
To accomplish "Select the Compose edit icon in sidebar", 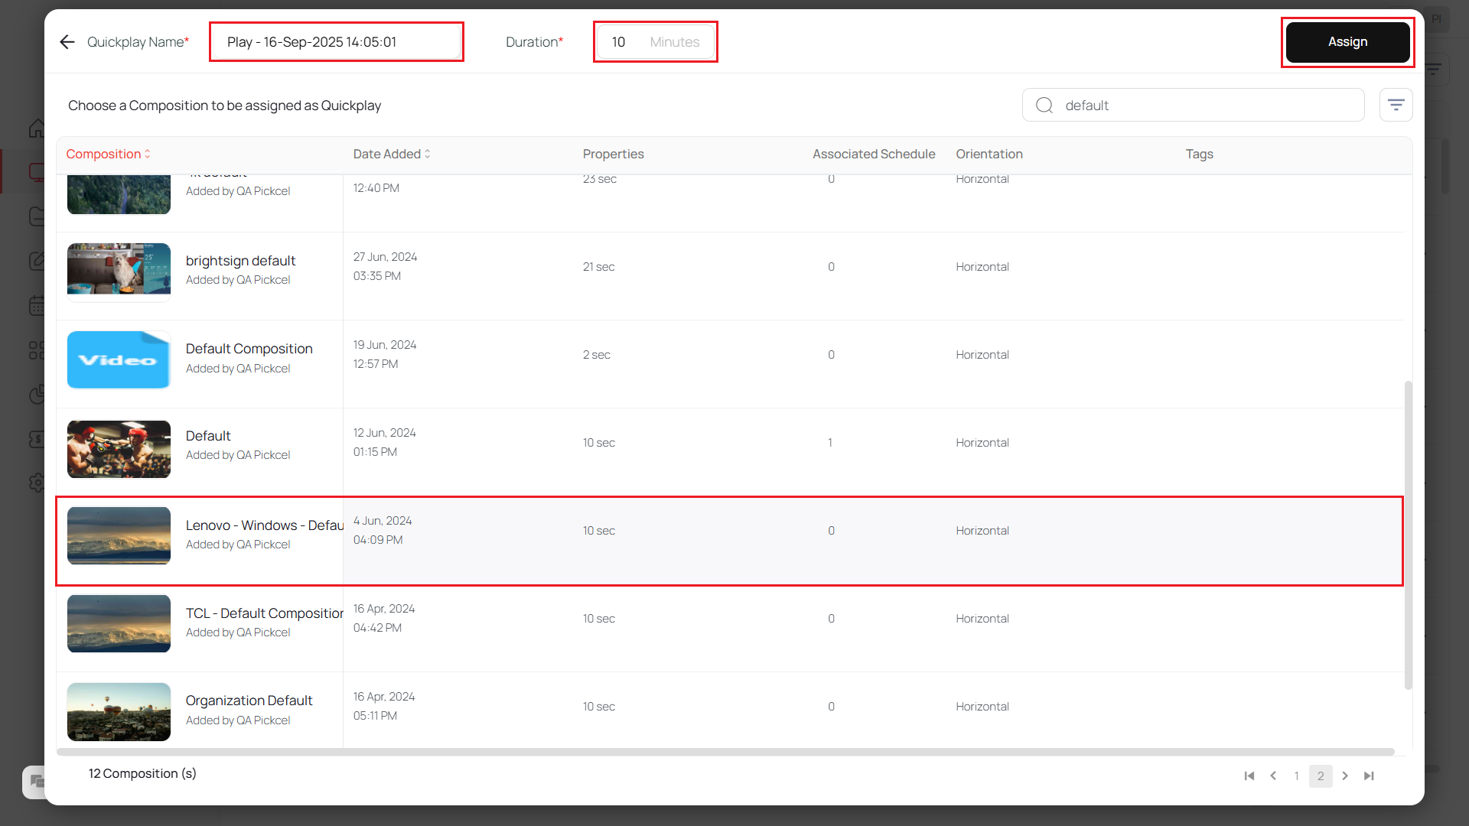I will [x=37, y=260].
